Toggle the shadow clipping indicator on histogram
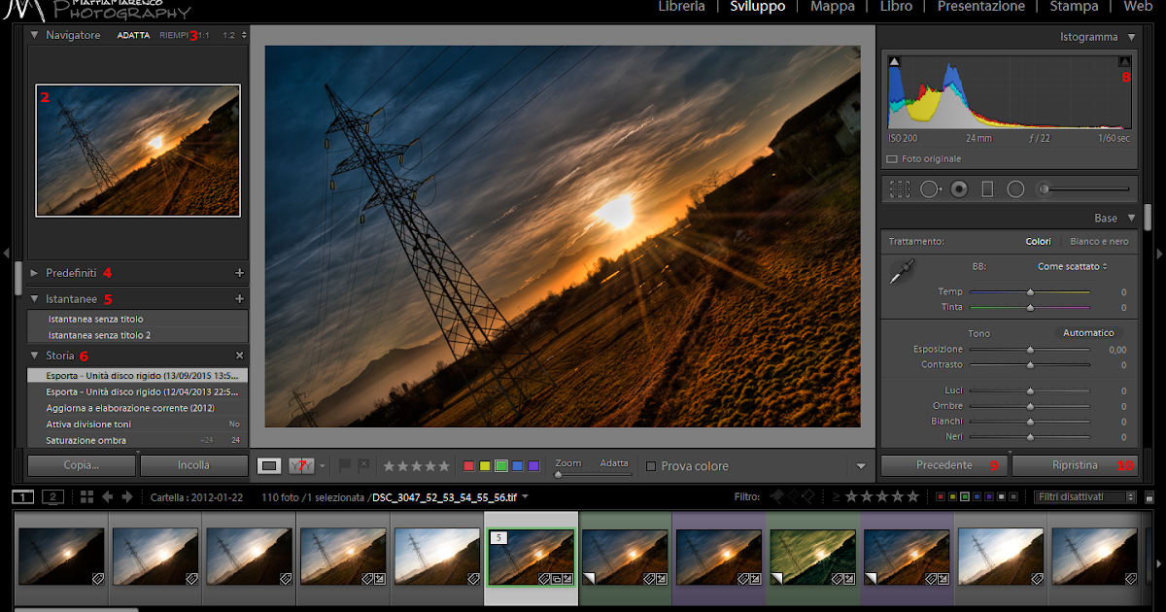Viewport: 1166px width, 612px height. 894,60
